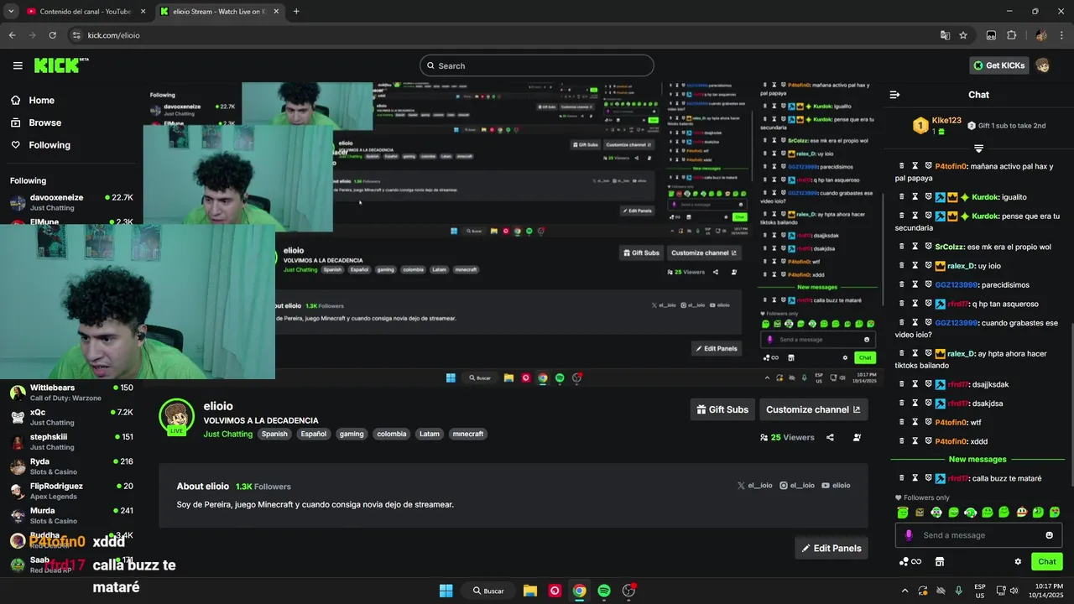Open elioio YouTube social link
The height and width of the screenshot is (604, 1074).
(x=836, y=486)
